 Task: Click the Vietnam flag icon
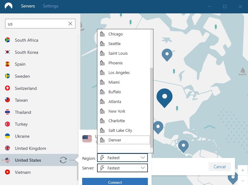(x=7, y=172)
